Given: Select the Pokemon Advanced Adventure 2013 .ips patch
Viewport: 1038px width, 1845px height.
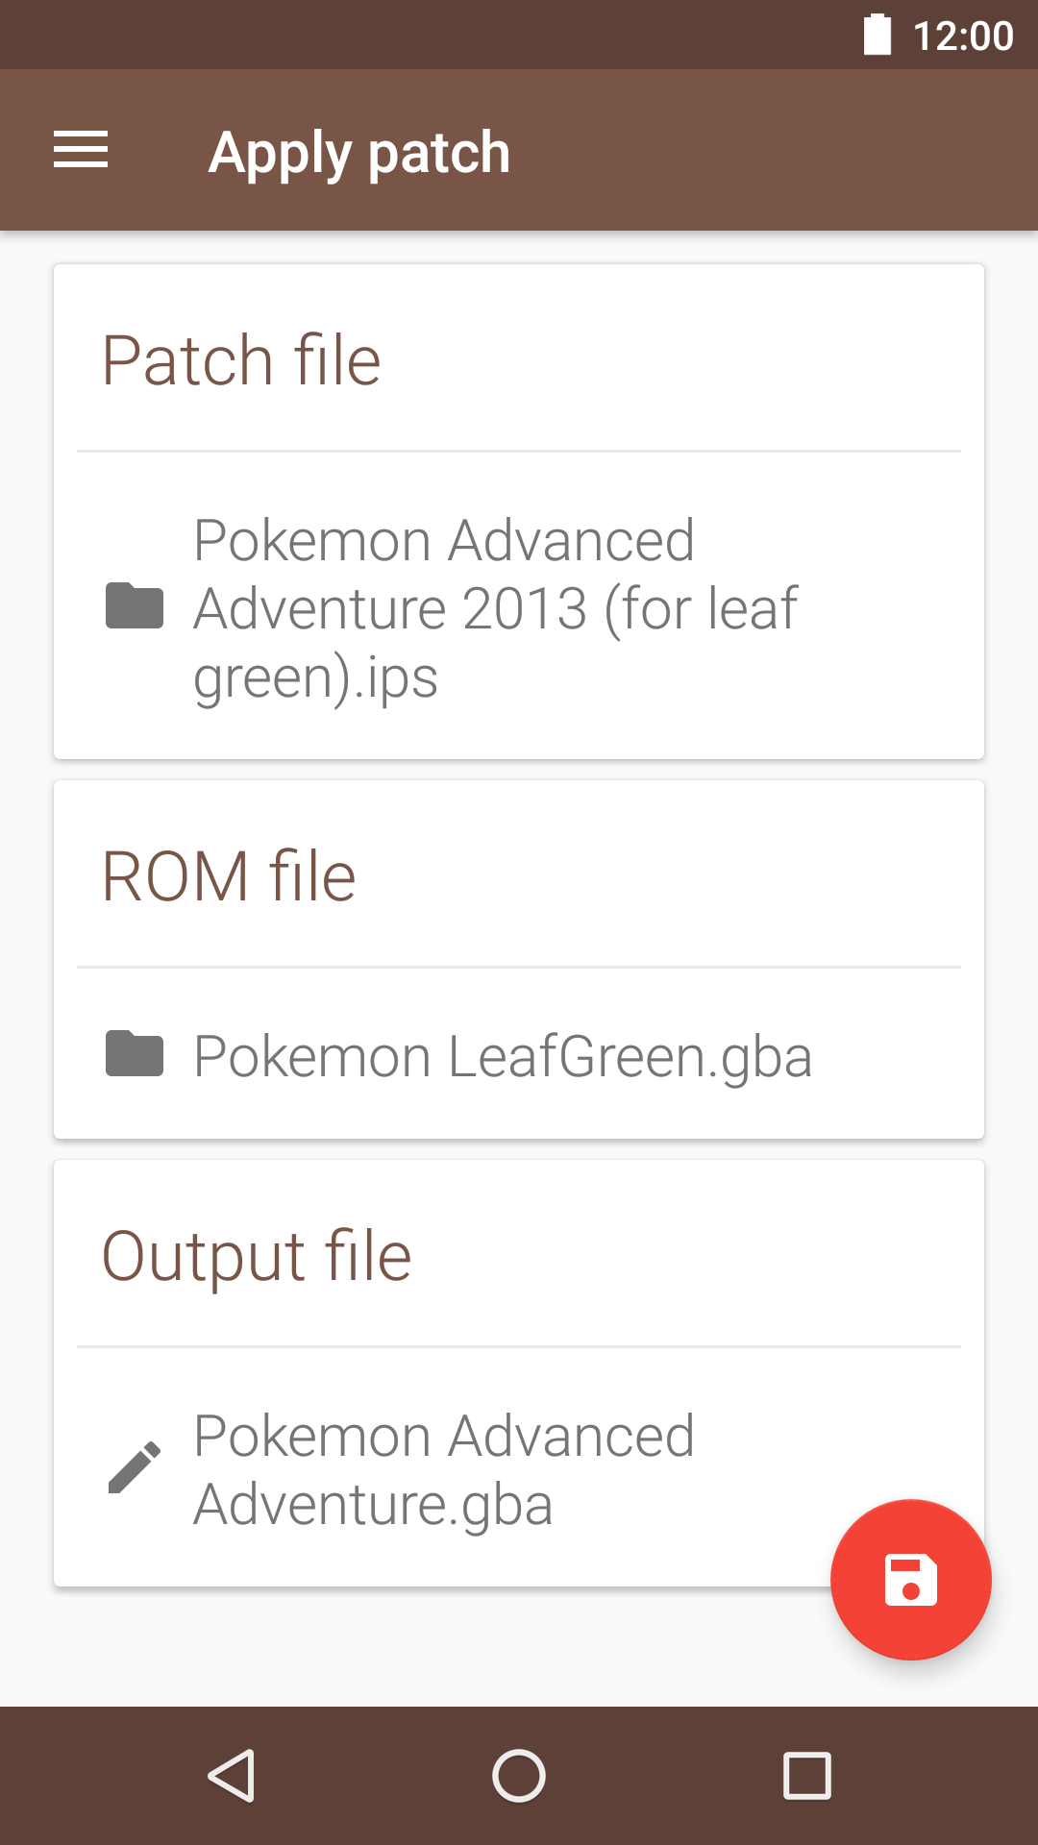Looking at the screenshot, I should tap(495, 608).
